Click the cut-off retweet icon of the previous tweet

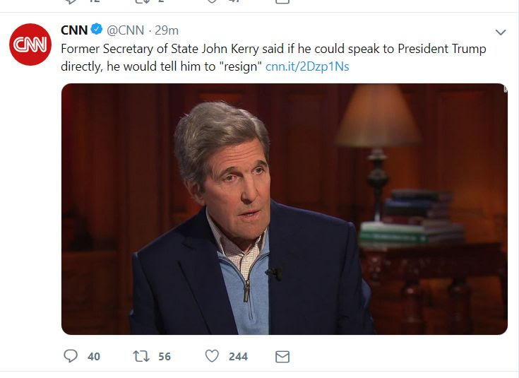[x=141, y=1]
